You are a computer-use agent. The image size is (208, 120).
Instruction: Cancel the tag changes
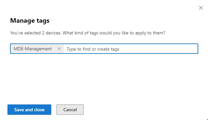point(70,110)
